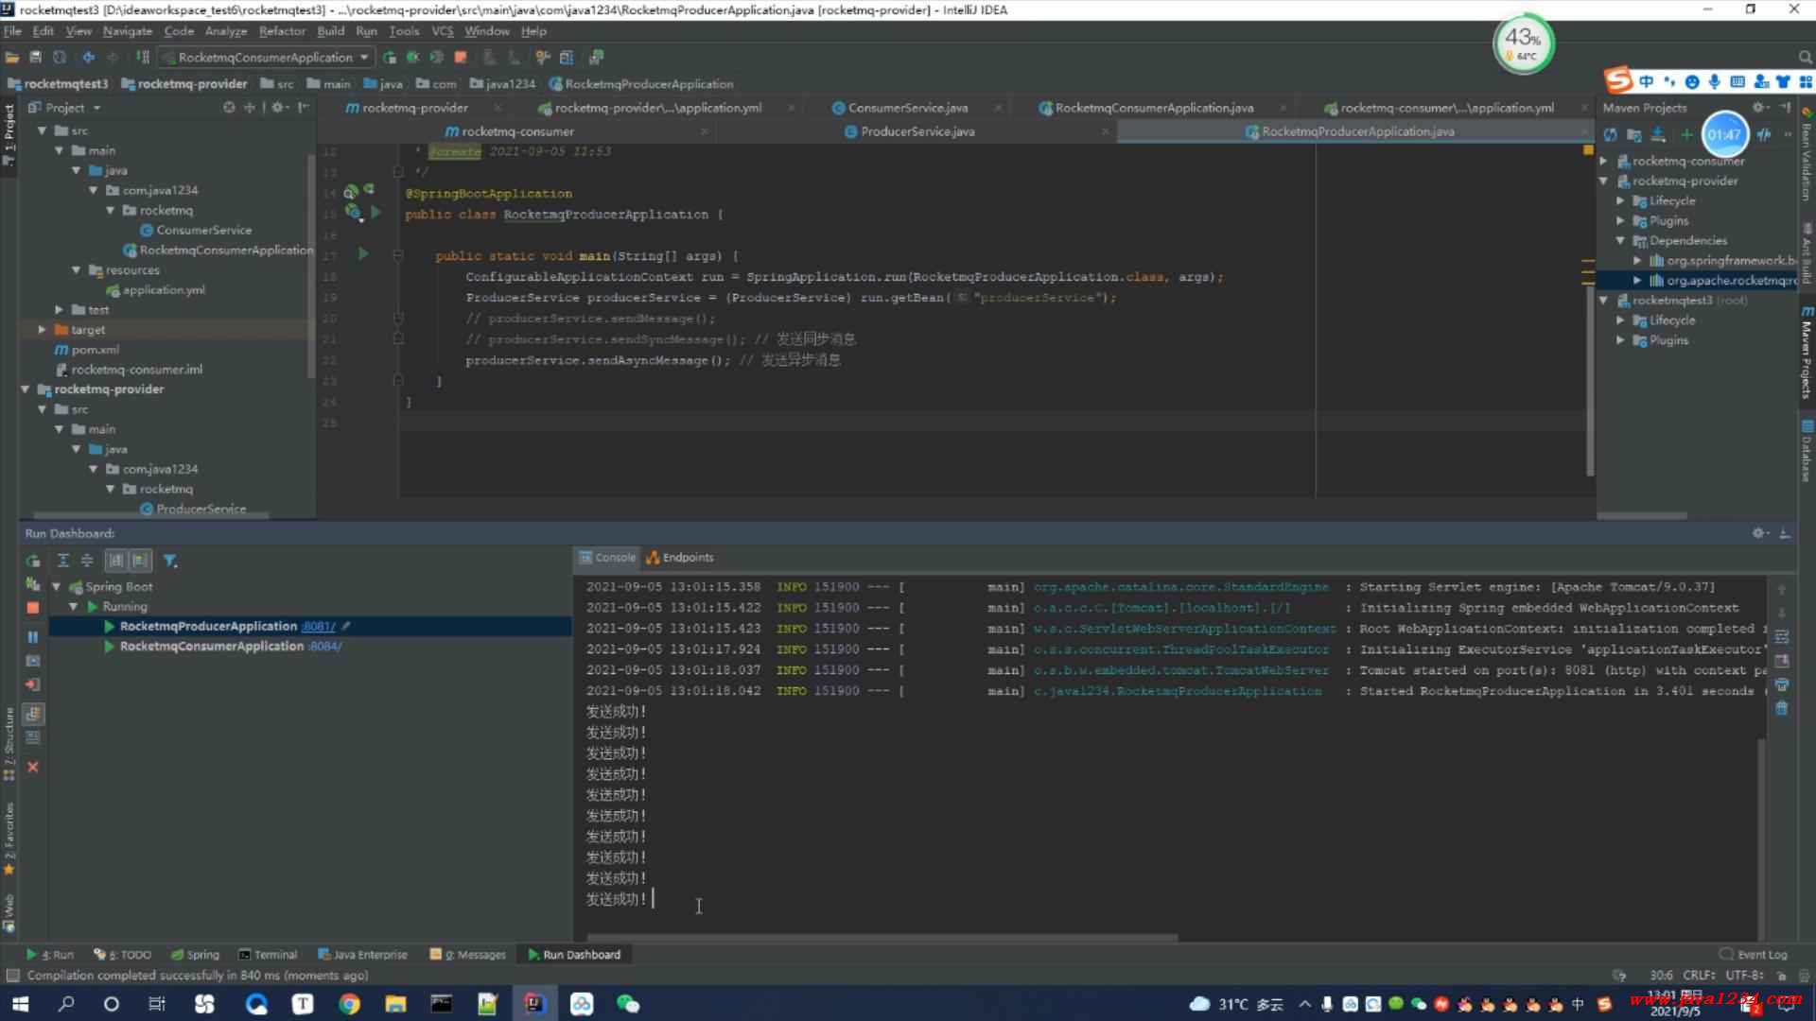The height and width of the screenshot is (1021, 1816).
Task: Click Reimport icon in Maven Projects toolbar
Action: coord(1611,135)
